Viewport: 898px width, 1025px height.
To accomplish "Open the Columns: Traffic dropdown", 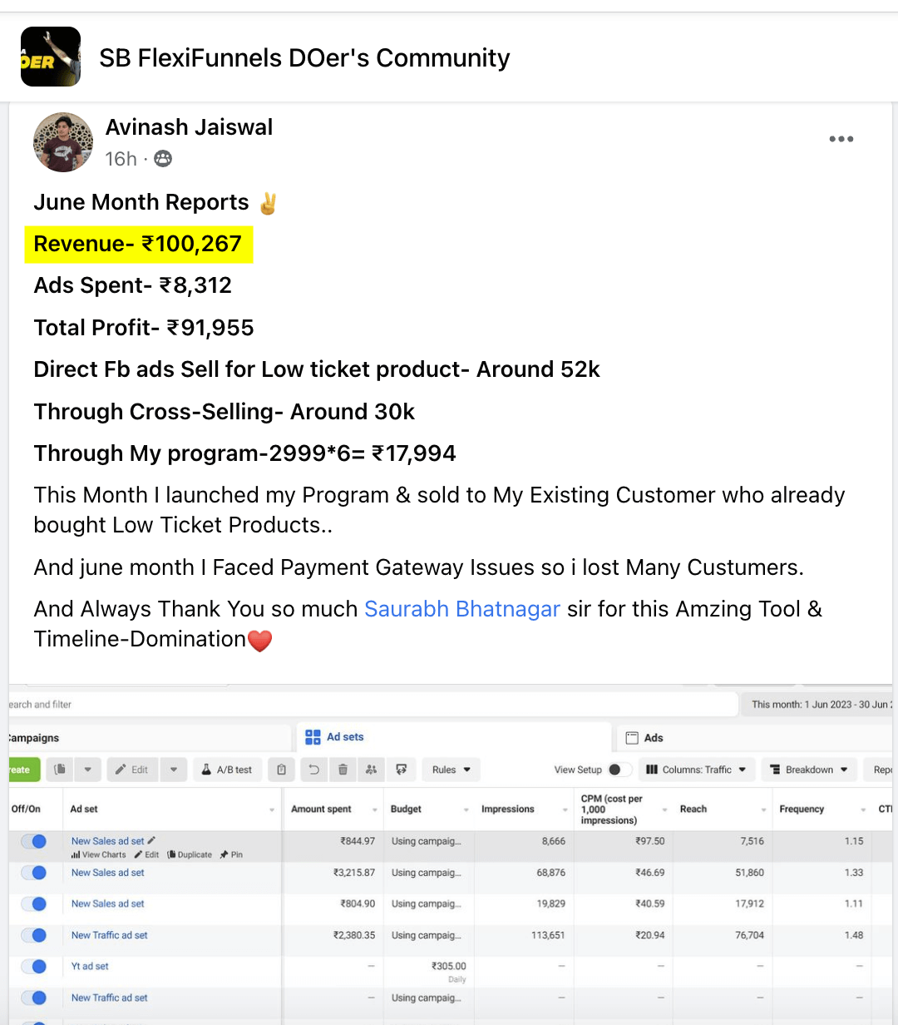I will (697, 770).
